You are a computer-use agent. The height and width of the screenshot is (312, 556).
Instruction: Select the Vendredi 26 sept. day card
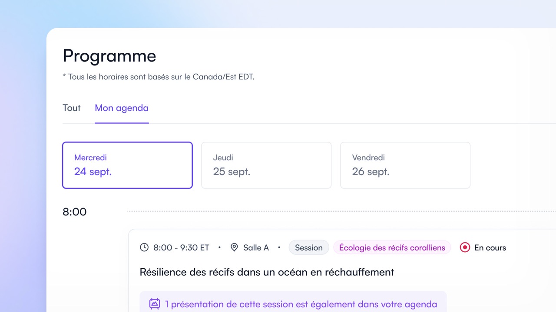pos(405,165)
